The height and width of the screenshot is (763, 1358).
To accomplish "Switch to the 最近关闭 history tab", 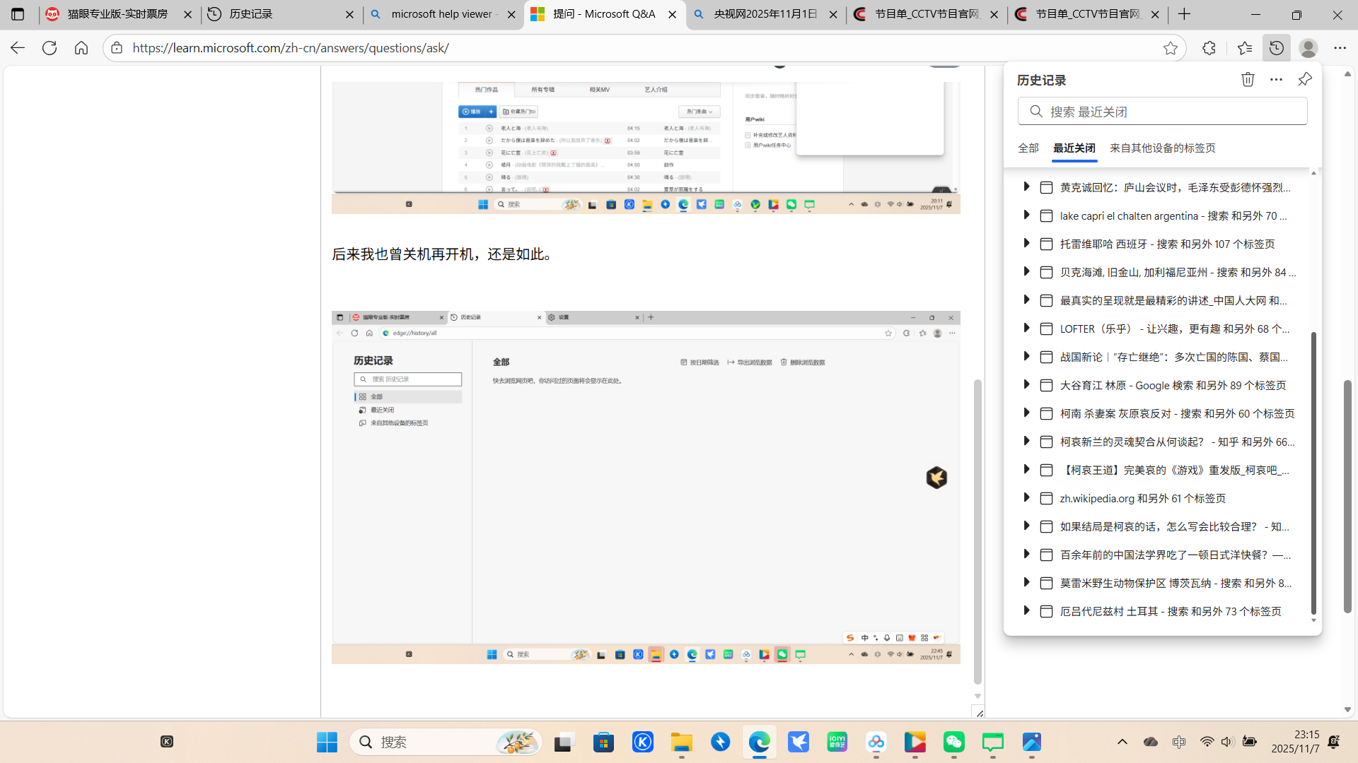I will pyautogui.click(x=1074, y=148).
